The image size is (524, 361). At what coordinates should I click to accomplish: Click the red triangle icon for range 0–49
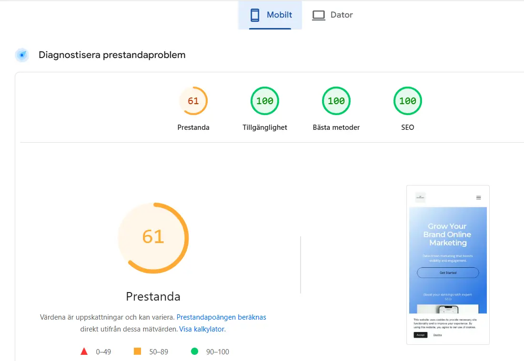84,351
